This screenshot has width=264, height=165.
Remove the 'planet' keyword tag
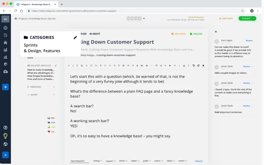(139, 161)
